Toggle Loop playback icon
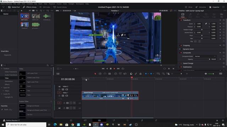 (x=123, y=69)
